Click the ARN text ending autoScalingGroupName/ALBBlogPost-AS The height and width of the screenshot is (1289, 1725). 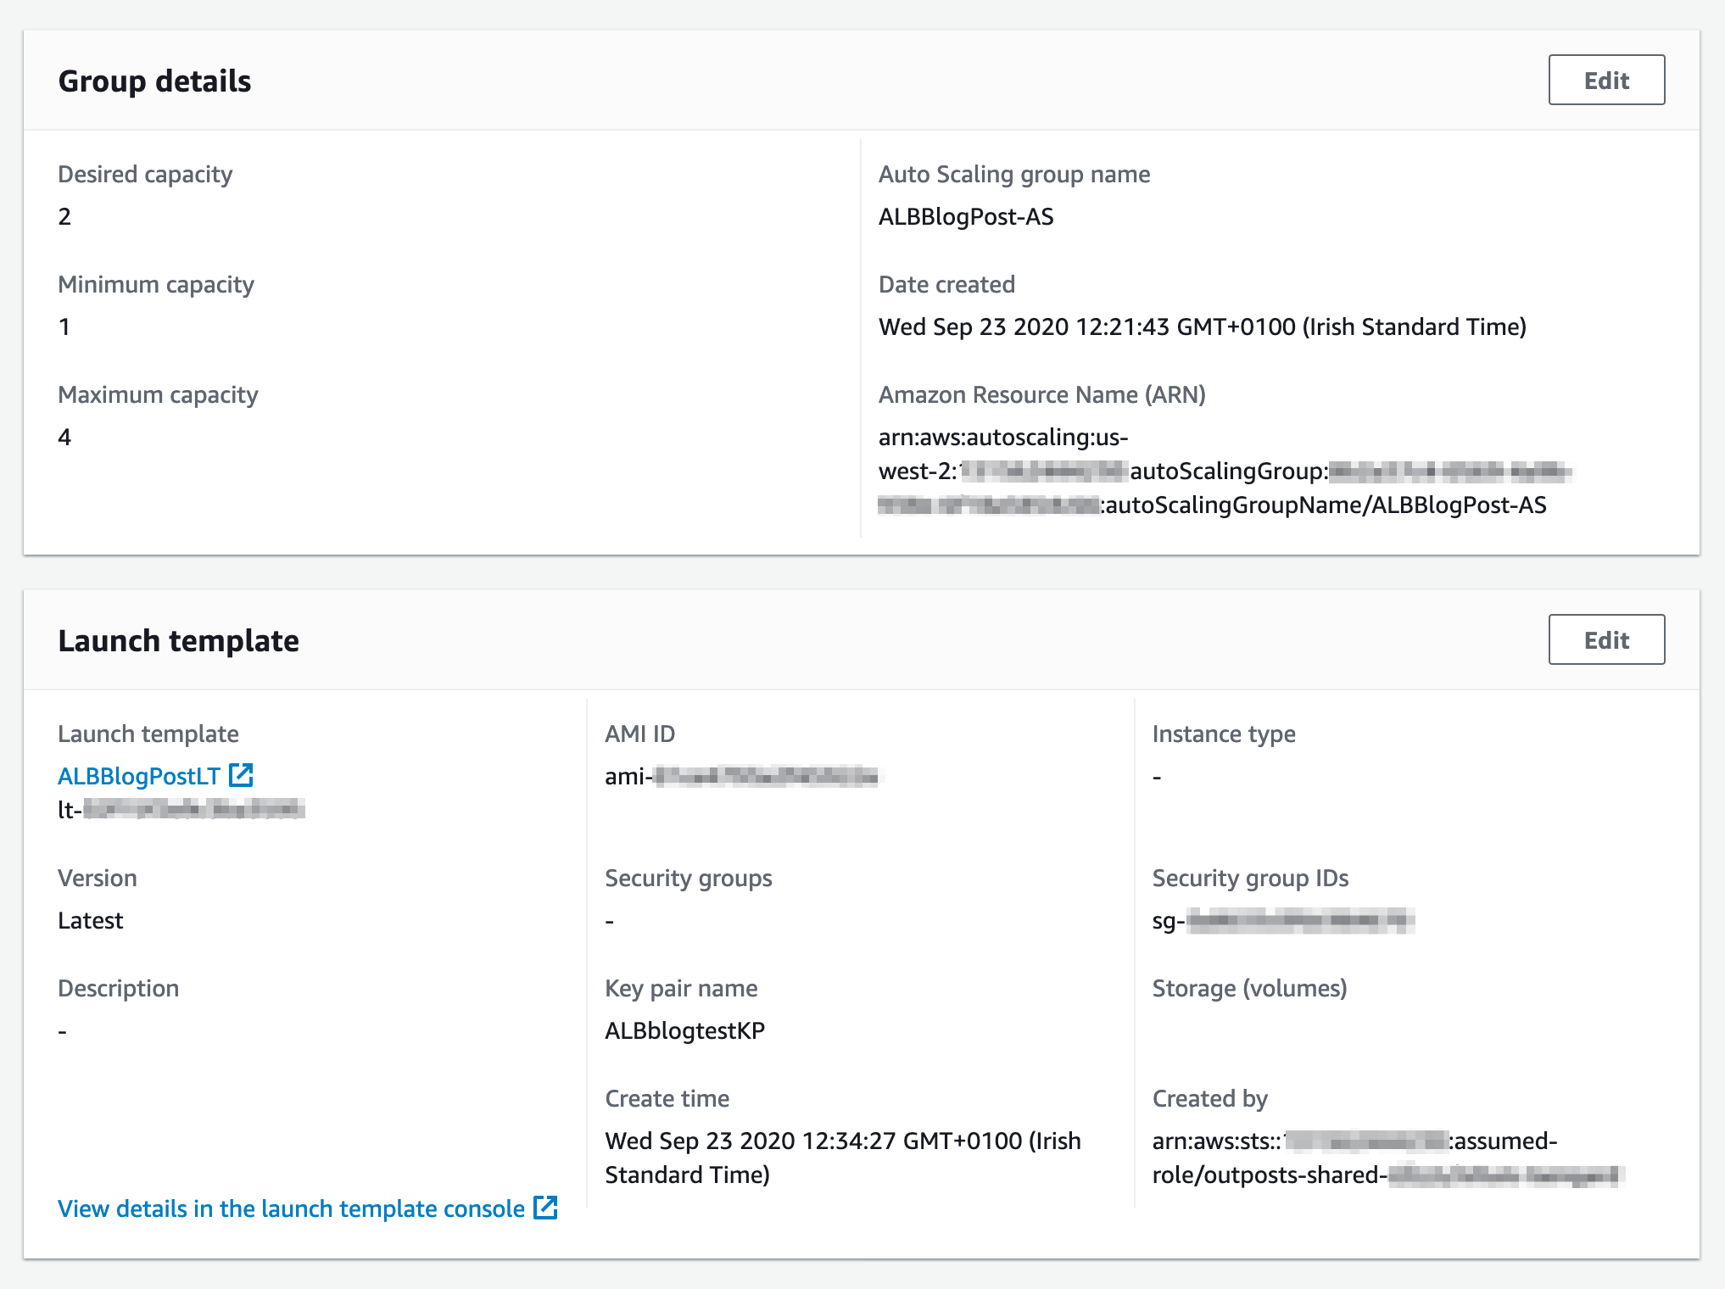click(x=1325, y=505)
